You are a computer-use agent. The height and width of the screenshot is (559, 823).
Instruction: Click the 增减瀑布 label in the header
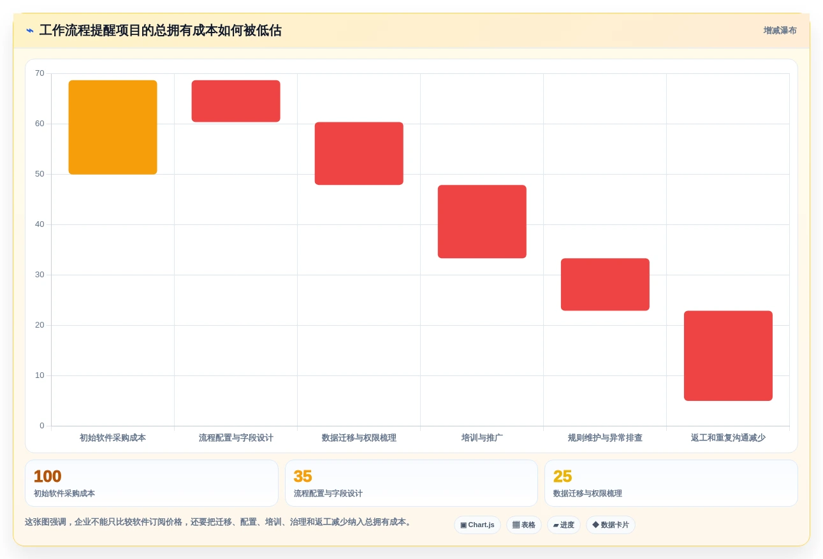780,31
